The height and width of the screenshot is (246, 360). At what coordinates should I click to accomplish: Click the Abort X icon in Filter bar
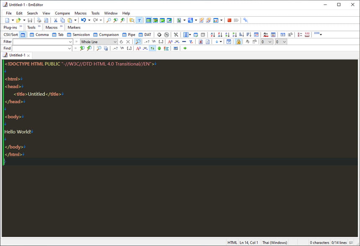tap(128, 42)
